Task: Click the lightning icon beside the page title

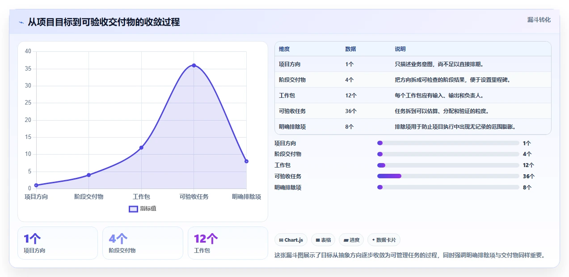Action: click(x=21, y=22)
